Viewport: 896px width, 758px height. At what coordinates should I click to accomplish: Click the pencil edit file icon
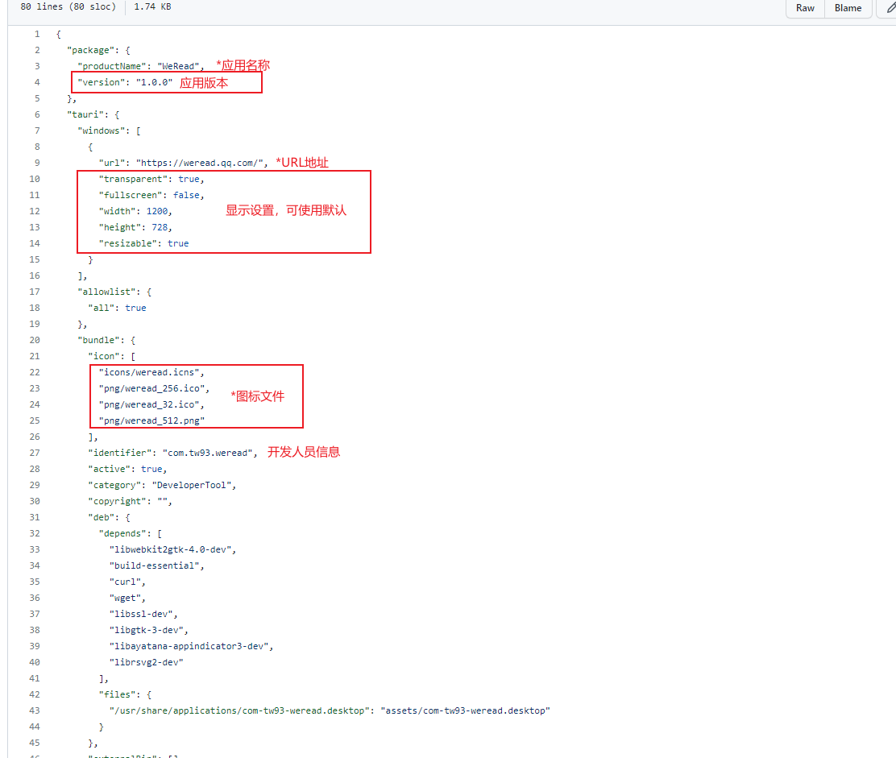(x=889, y=8)
